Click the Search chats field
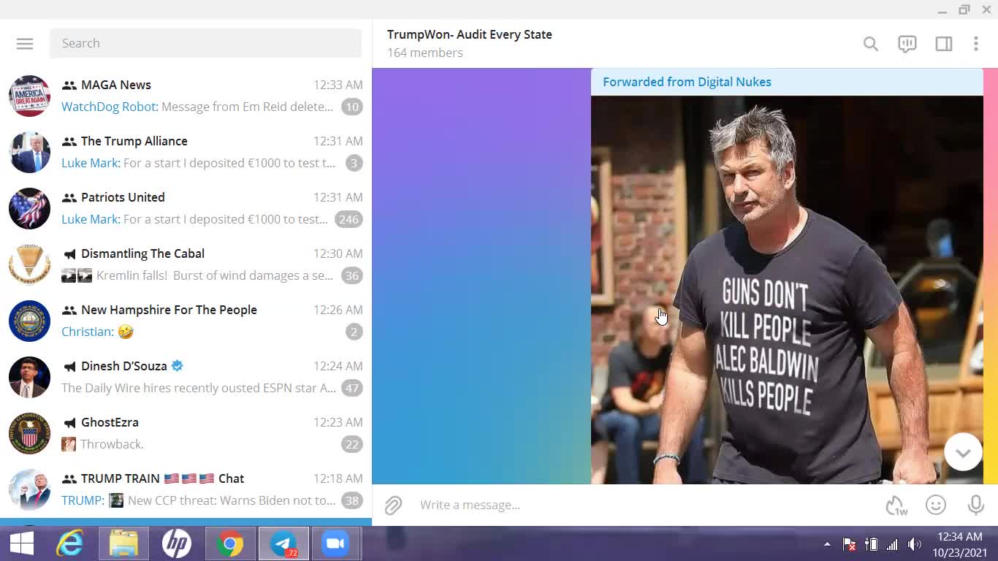This screenshot has width=998, height=561. tap(205, 43)
